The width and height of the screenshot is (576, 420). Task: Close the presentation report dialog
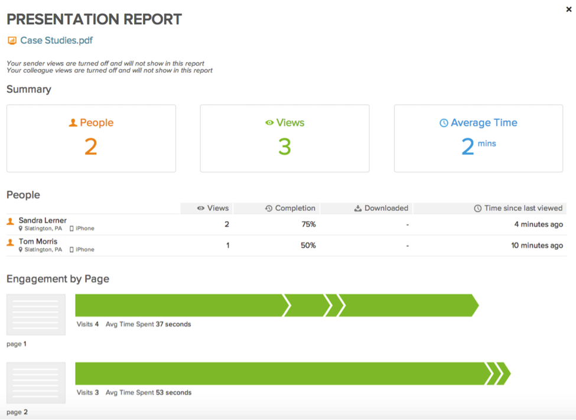point(569,9)
